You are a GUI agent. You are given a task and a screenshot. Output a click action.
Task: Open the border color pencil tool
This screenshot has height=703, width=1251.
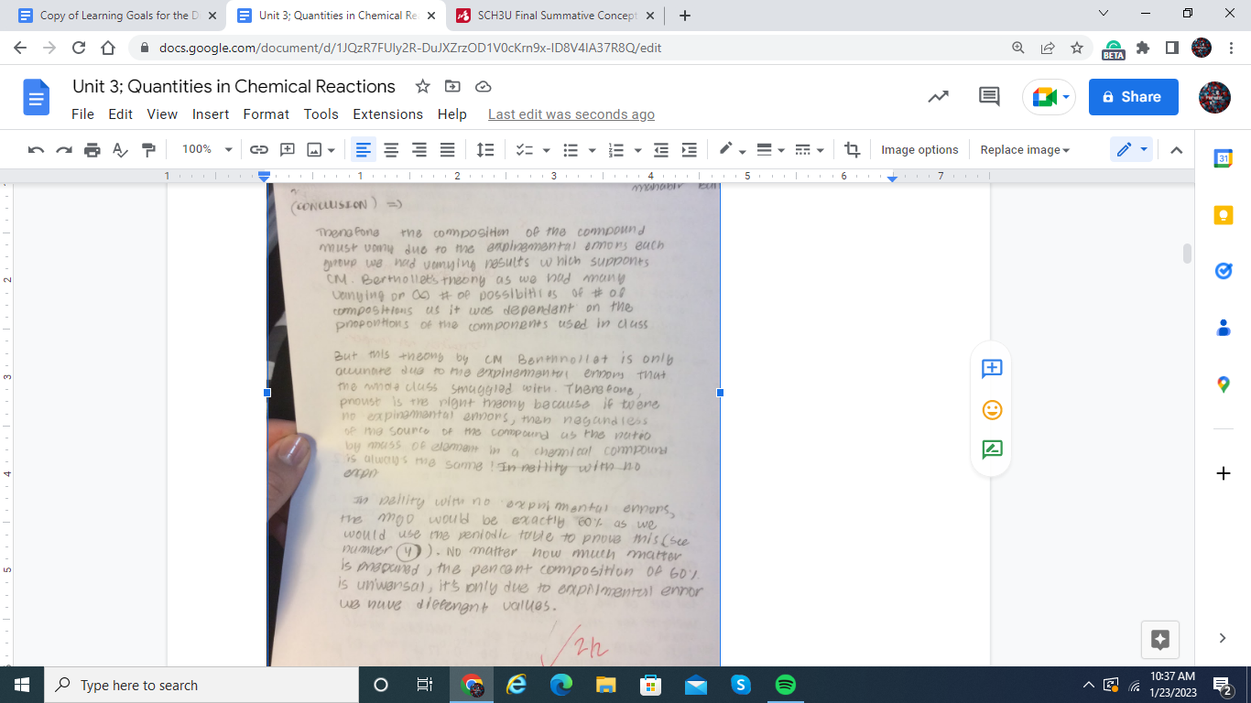coord(733,150)
